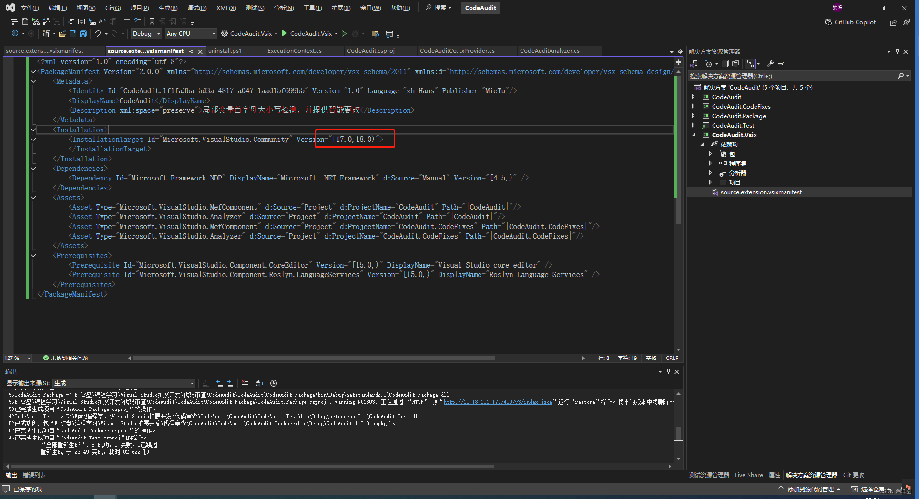Select source.extension.vsixmanifest in Solution Explorer
The image size is (919, 499).
coord(761,192)
